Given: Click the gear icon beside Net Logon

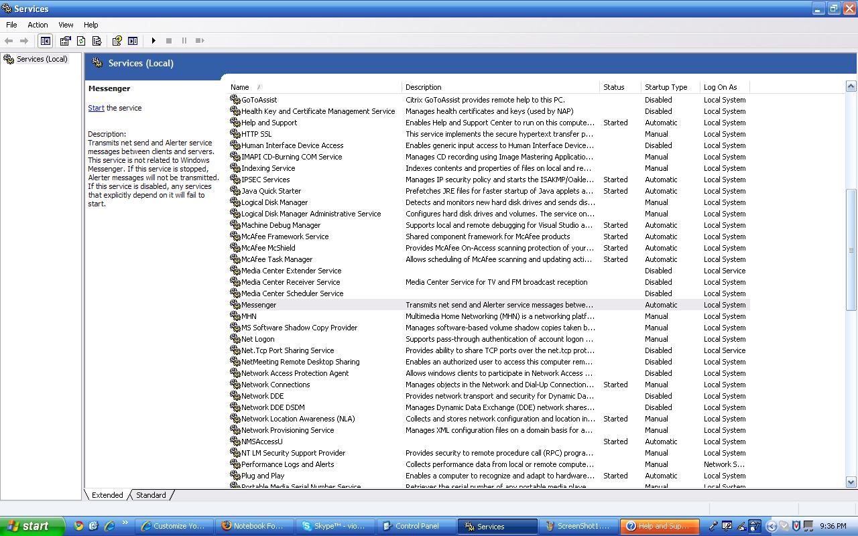Looking at the screenshot, I should 235,338.
